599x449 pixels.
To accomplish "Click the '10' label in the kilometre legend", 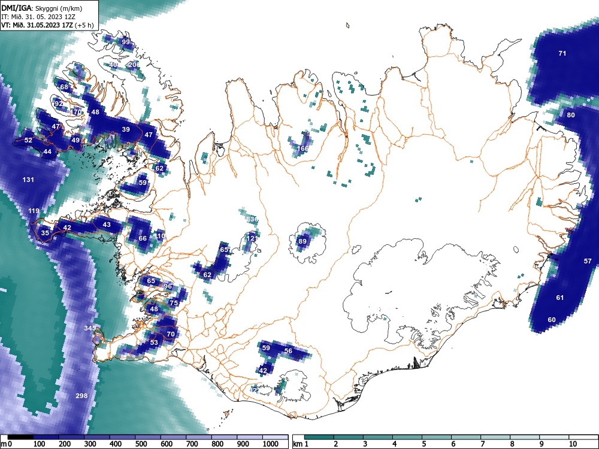I will pyautogui.click(x=573, y=444).
